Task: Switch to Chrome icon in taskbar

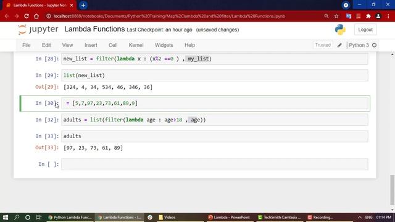Action: 150,217
